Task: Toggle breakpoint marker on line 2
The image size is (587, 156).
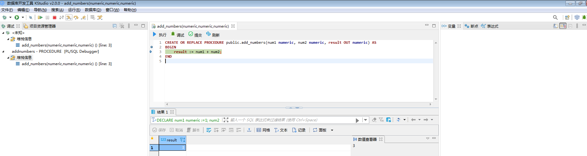Action: [x=152, y=47]
